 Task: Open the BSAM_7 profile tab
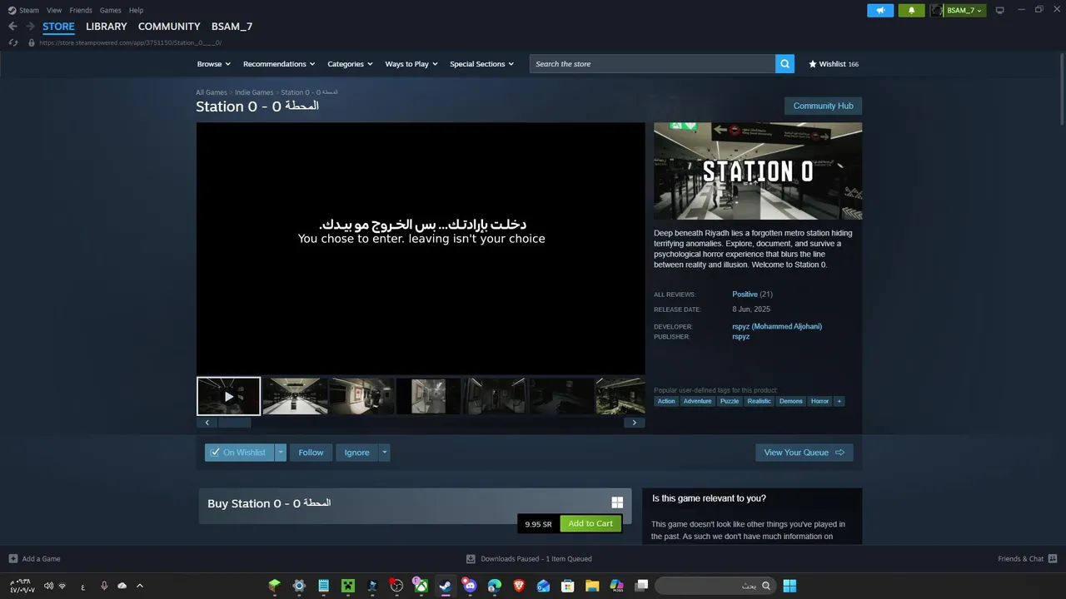click(x=232, y=27)
